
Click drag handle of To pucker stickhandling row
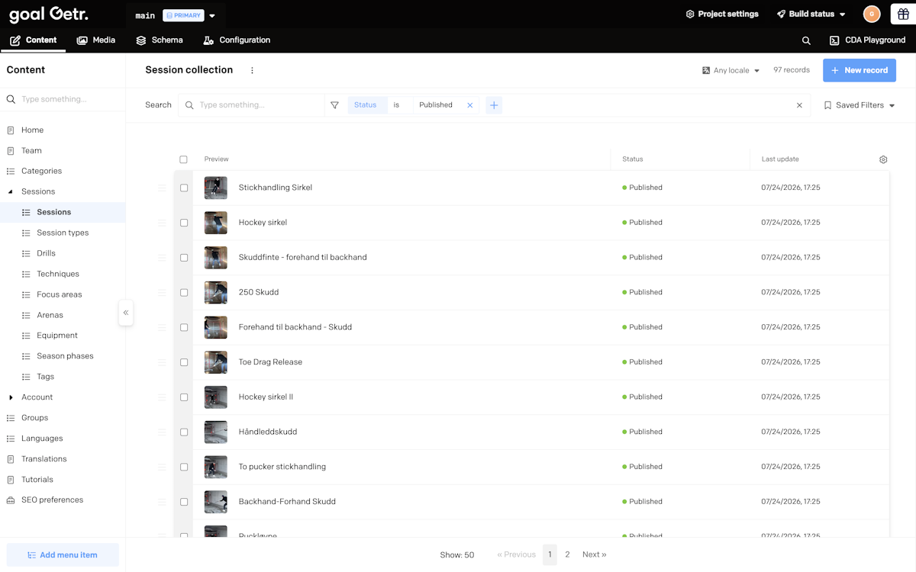click(162, 467)
